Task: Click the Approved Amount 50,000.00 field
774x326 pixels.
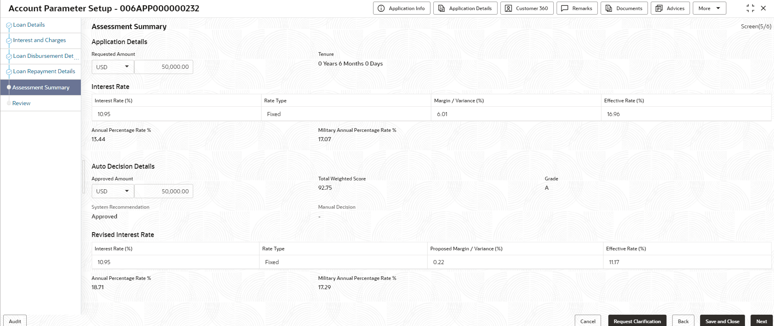Action: (164, 191)
